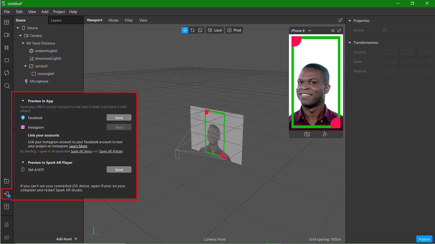Click the simulator camera flip icon

coord(307,134)
